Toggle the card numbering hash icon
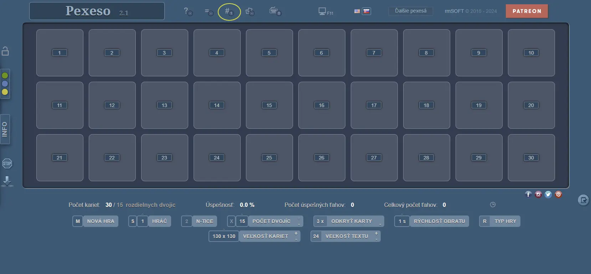Viewport: 591px width, 274px height. point(229,12)
